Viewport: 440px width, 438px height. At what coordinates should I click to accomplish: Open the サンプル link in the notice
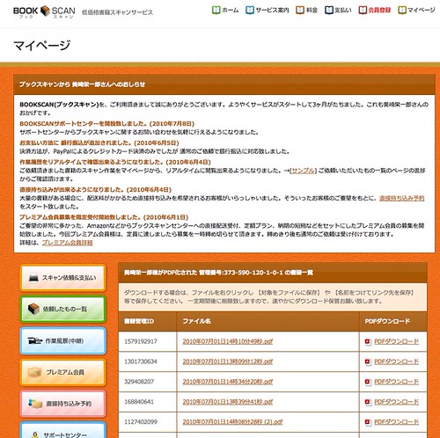pyautogui.click(x=304, y=171)
